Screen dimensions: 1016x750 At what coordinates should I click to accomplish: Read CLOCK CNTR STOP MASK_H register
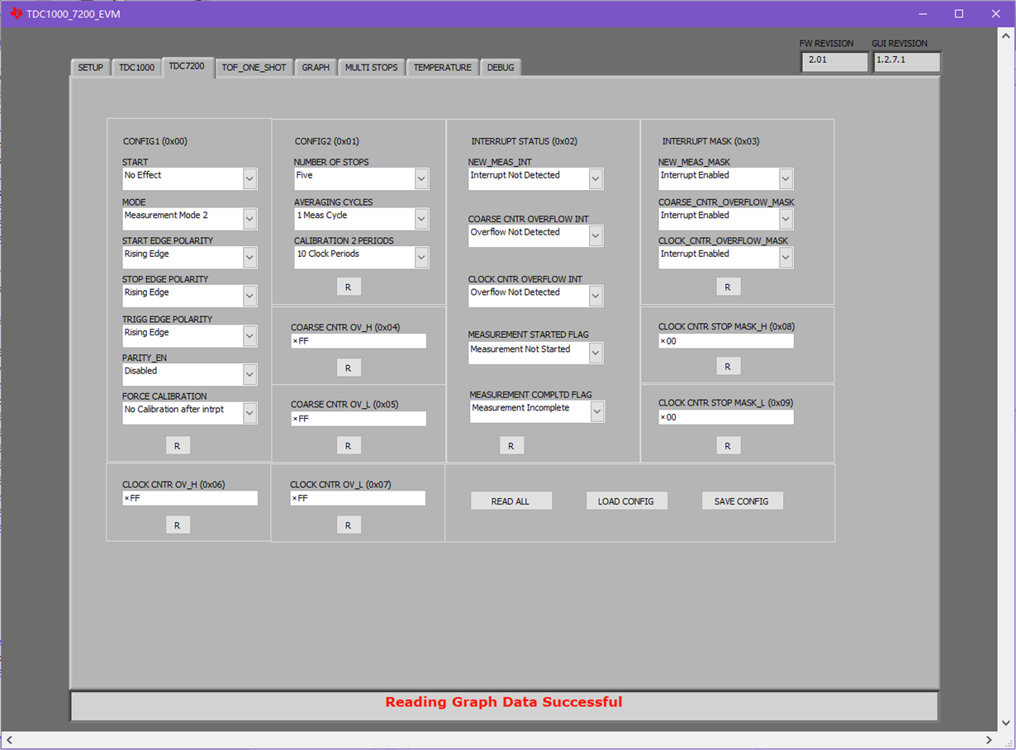(728, 366)
